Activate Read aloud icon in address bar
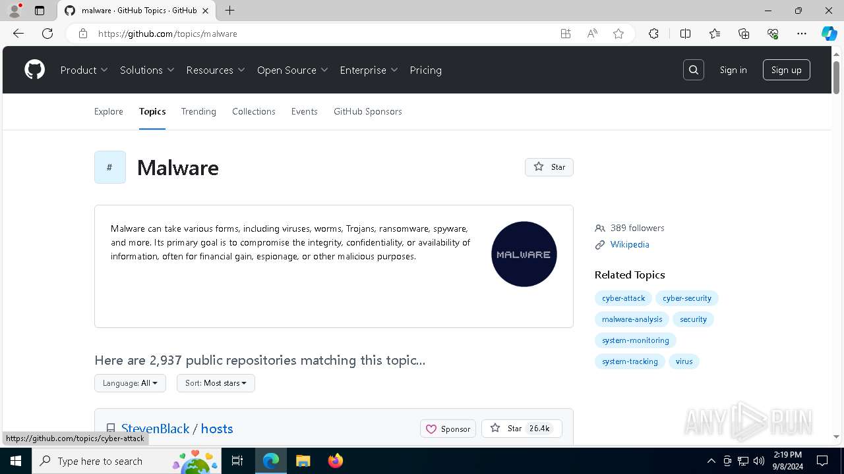The width and height of the screenshot is (844, 474). pos(592,34)
